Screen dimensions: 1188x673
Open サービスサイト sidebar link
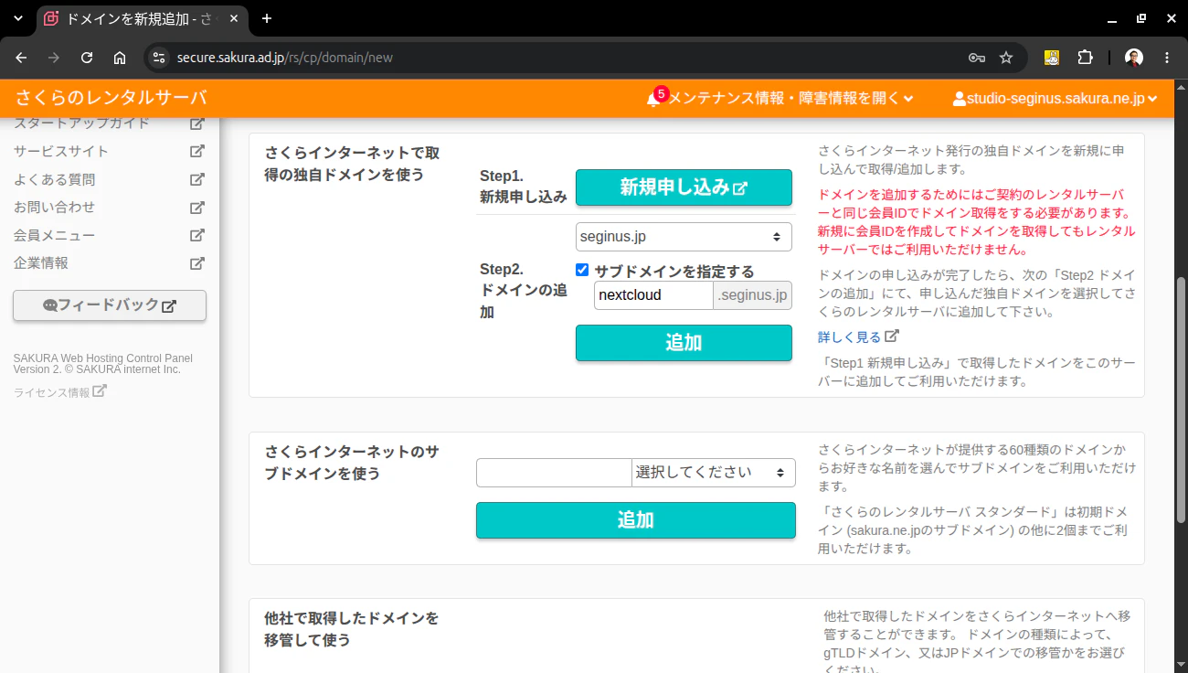coord(61,151)
